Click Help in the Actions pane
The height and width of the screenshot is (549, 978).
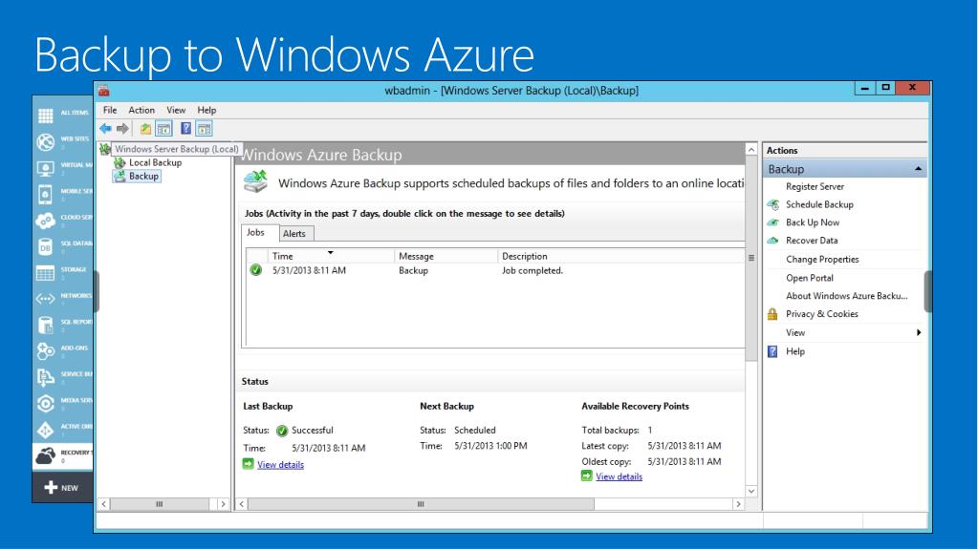794,351
